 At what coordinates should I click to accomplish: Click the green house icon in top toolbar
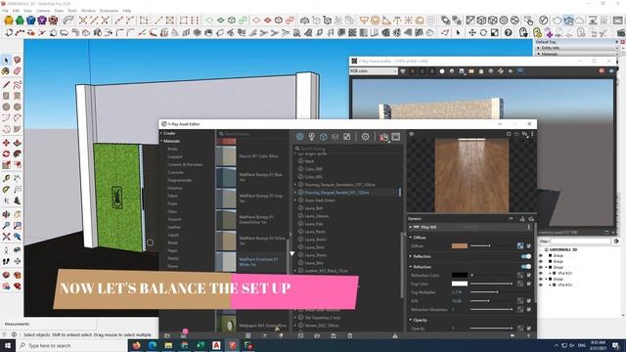(20, 20)
